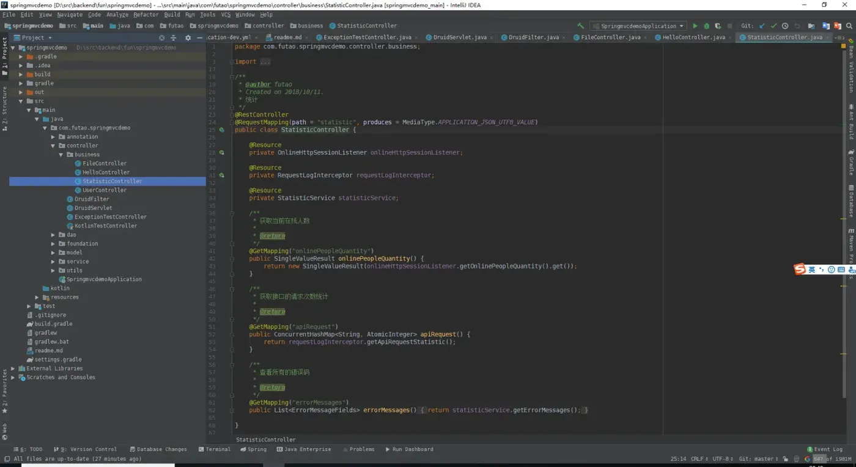
Task: Build project using the hammer icon
Action: (581, 26)
